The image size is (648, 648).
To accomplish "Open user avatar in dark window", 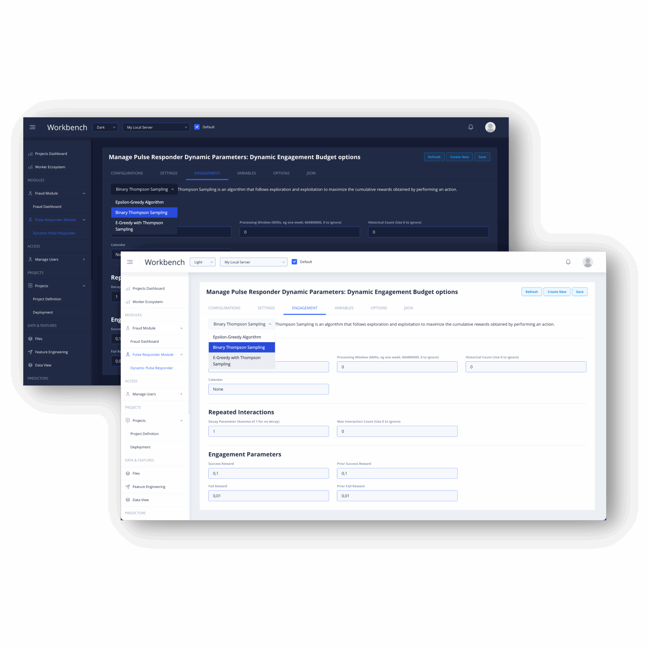I will click(x=490, y=127).
